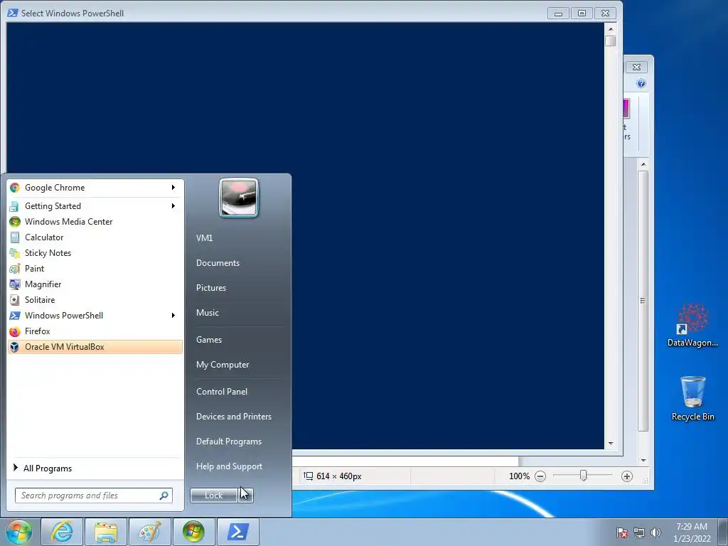This screenshot has width=728, height=546.
Task: Focus the Search programs and files box
Action: pyautogui.click(x=93, y=496)
